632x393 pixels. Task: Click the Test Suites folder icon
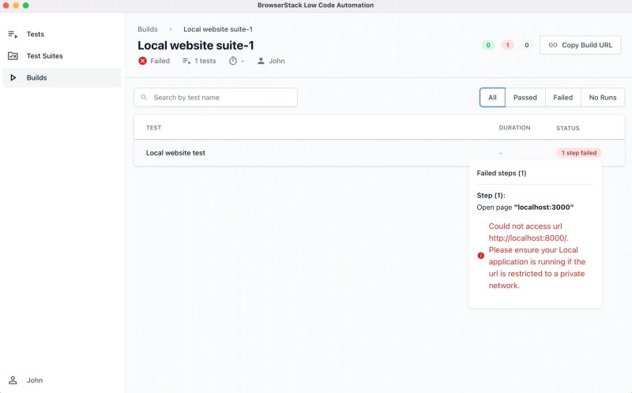(13, 56)
